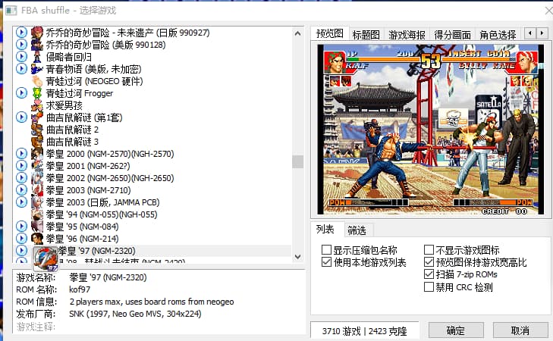The width and height of the screenshot is (553, 341).
Task: Switch to the 标题图 tab
Action: 366,34
